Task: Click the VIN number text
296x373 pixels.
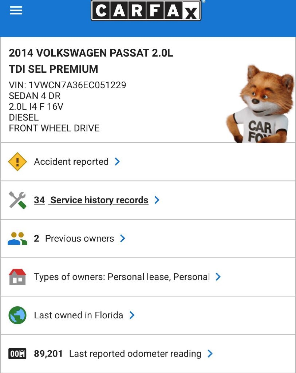Action: (x=67, y=85)
